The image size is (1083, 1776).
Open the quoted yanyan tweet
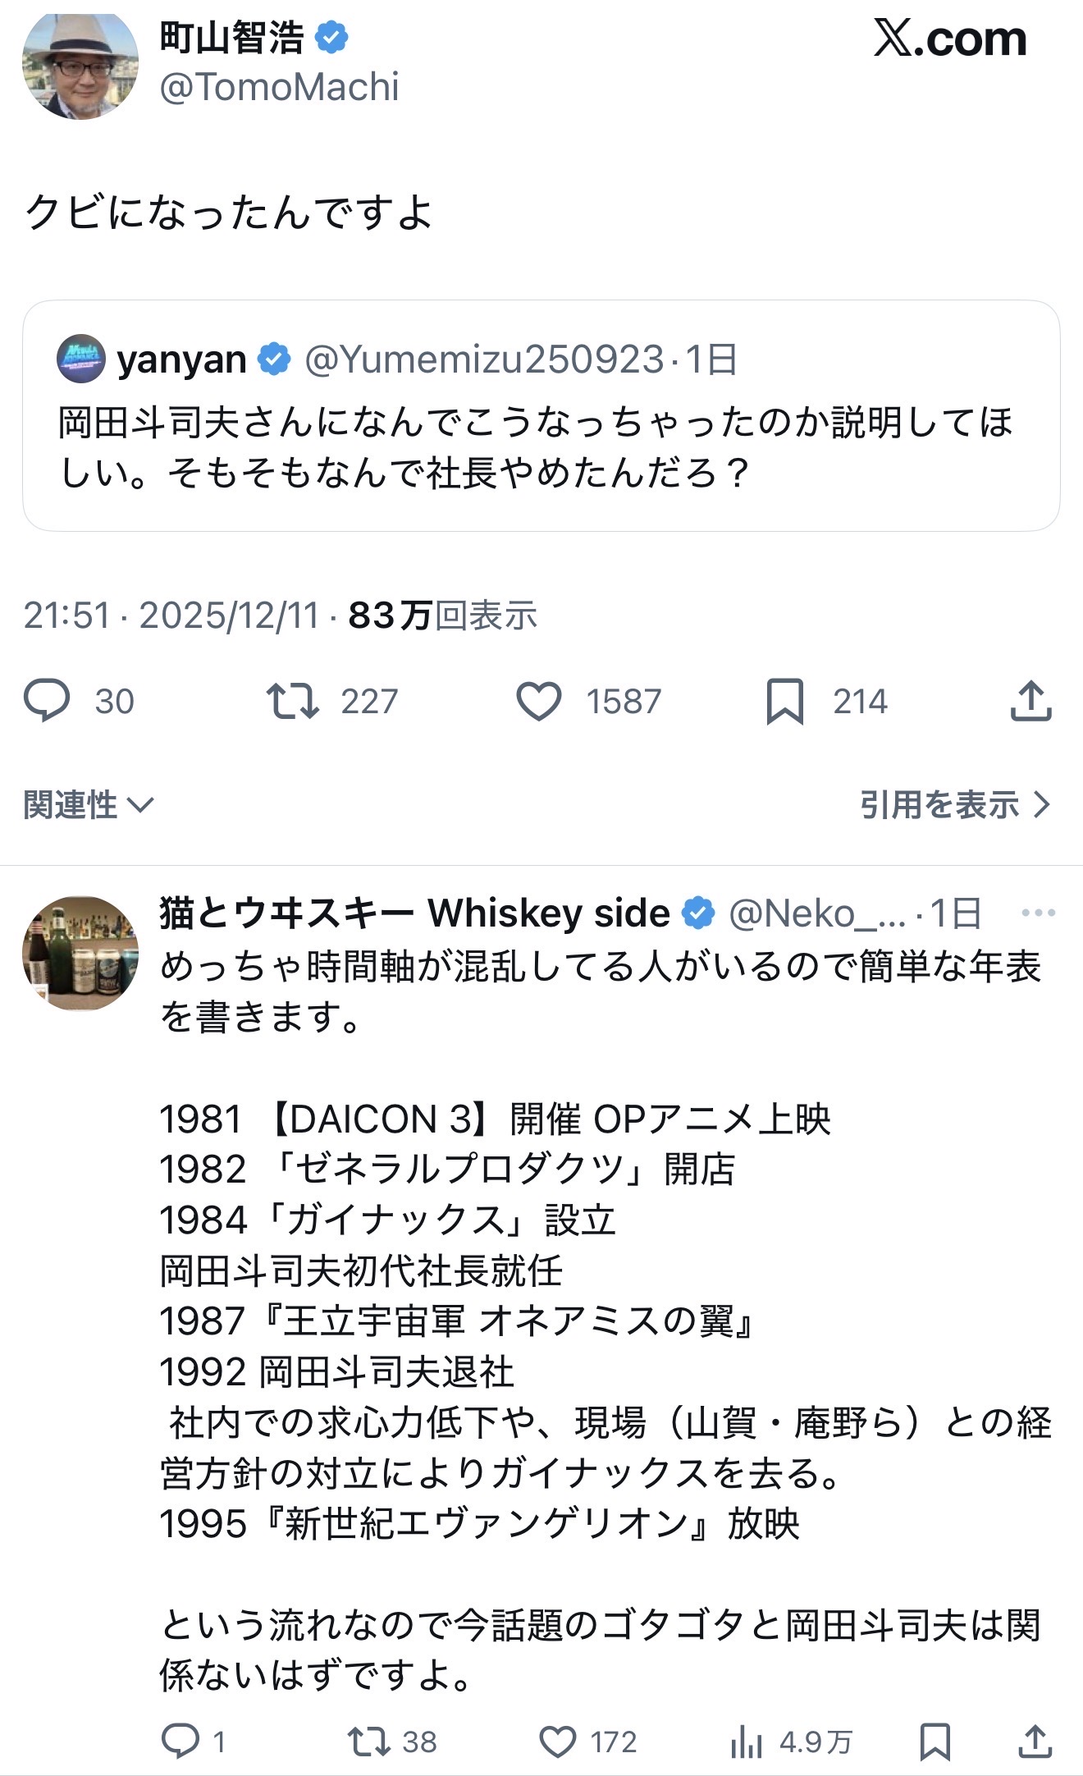[541, 447]
